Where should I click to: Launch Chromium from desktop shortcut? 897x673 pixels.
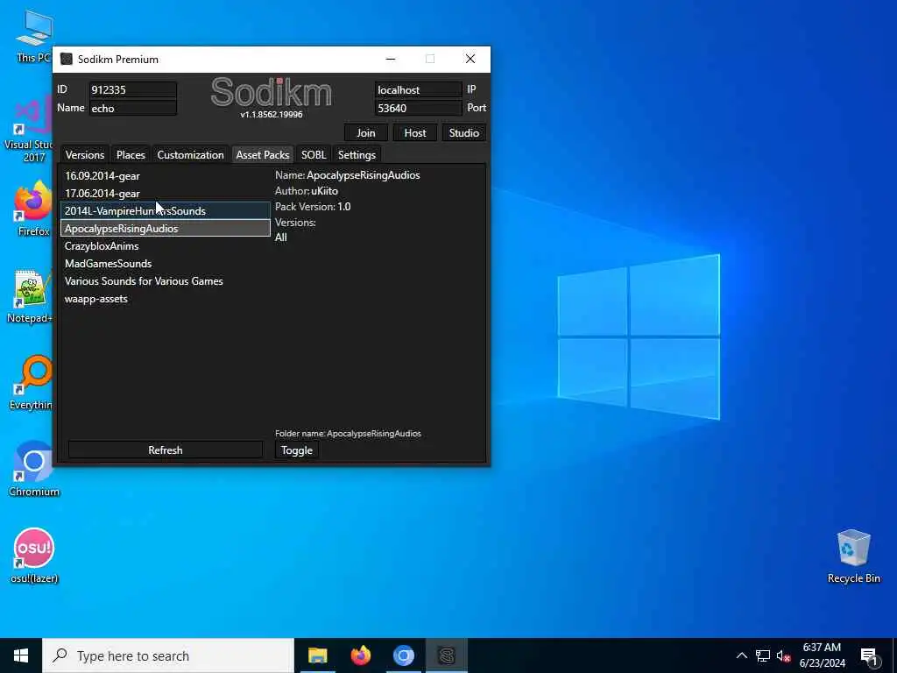[33, 468]
